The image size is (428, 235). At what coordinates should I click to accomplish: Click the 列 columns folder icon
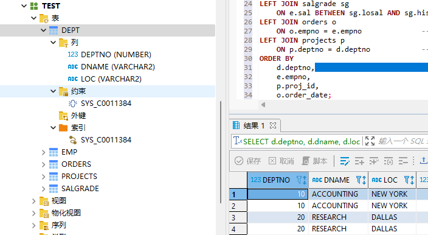63,43
